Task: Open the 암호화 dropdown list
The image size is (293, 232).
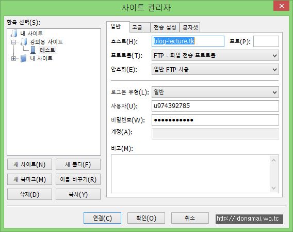Action: pos(215,69)
